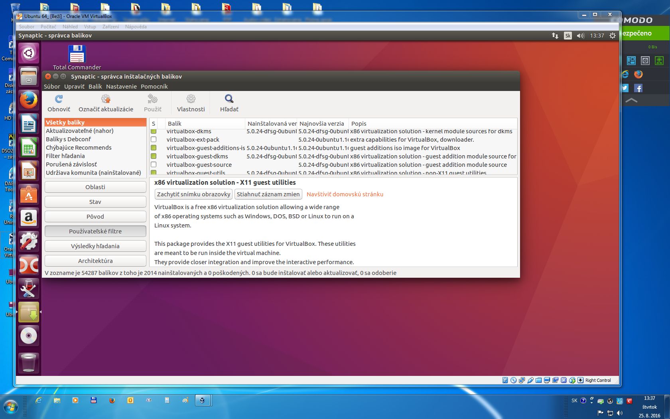Click the Architektúra button
Screen dimensions: 670x419
[95, 261]
